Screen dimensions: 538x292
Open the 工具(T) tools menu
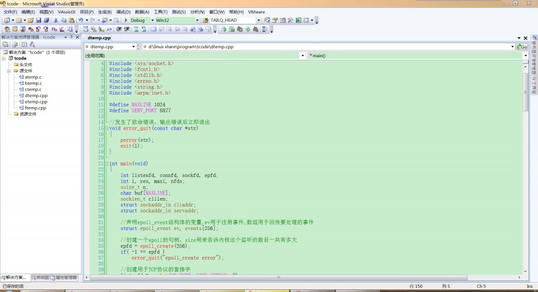[x=161, y=12]
